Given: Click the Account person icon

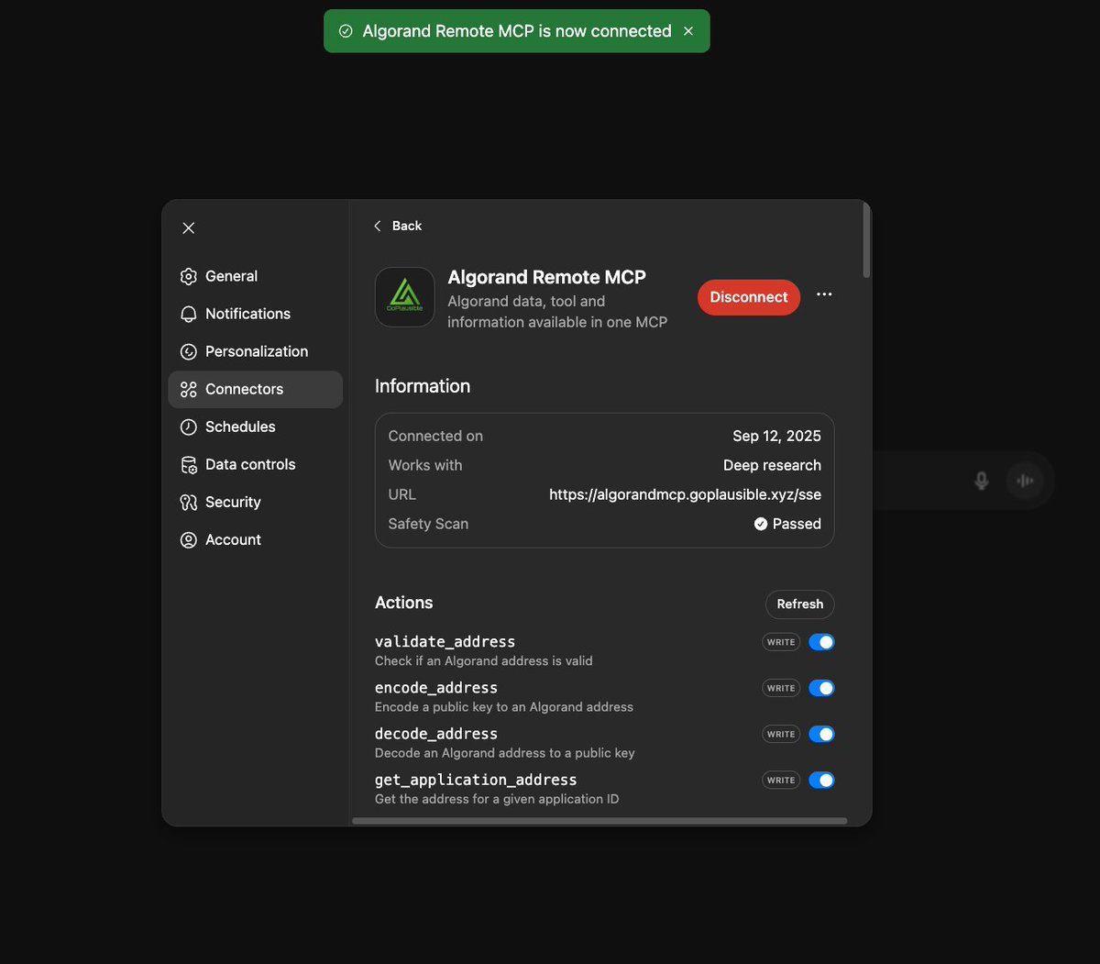Looking at the screenshot, I should [x=189, y=540].
